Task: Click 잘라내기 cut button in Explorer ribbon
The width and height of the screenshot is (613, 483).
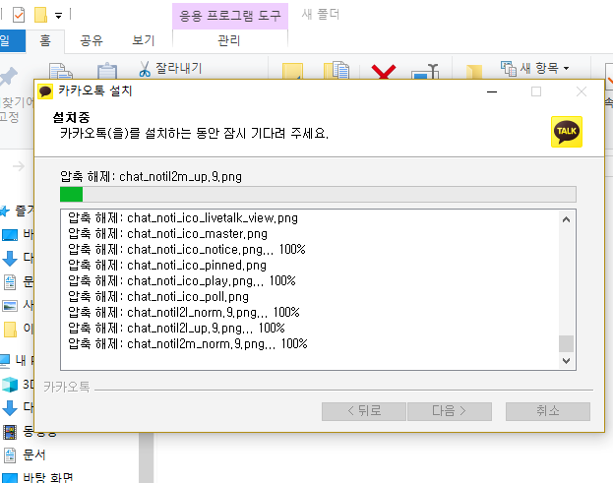Action: (x=170, y=69)
